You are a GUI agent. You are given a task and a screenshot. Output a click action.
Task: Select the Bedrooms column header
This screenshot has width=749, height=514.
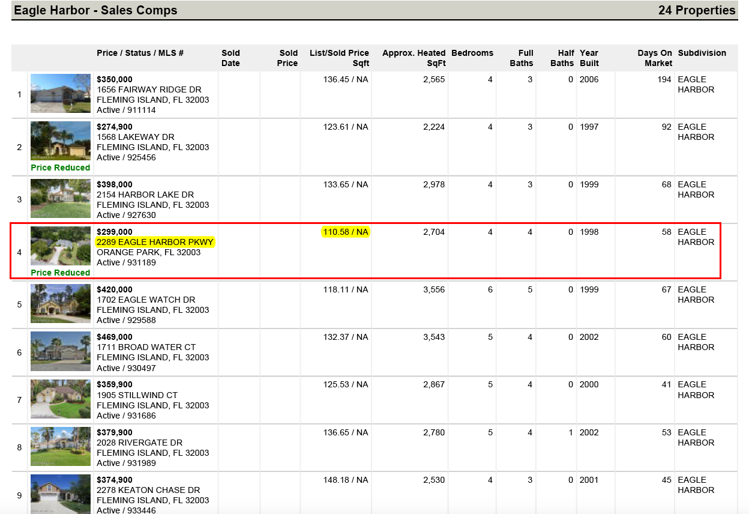(472, 53)
